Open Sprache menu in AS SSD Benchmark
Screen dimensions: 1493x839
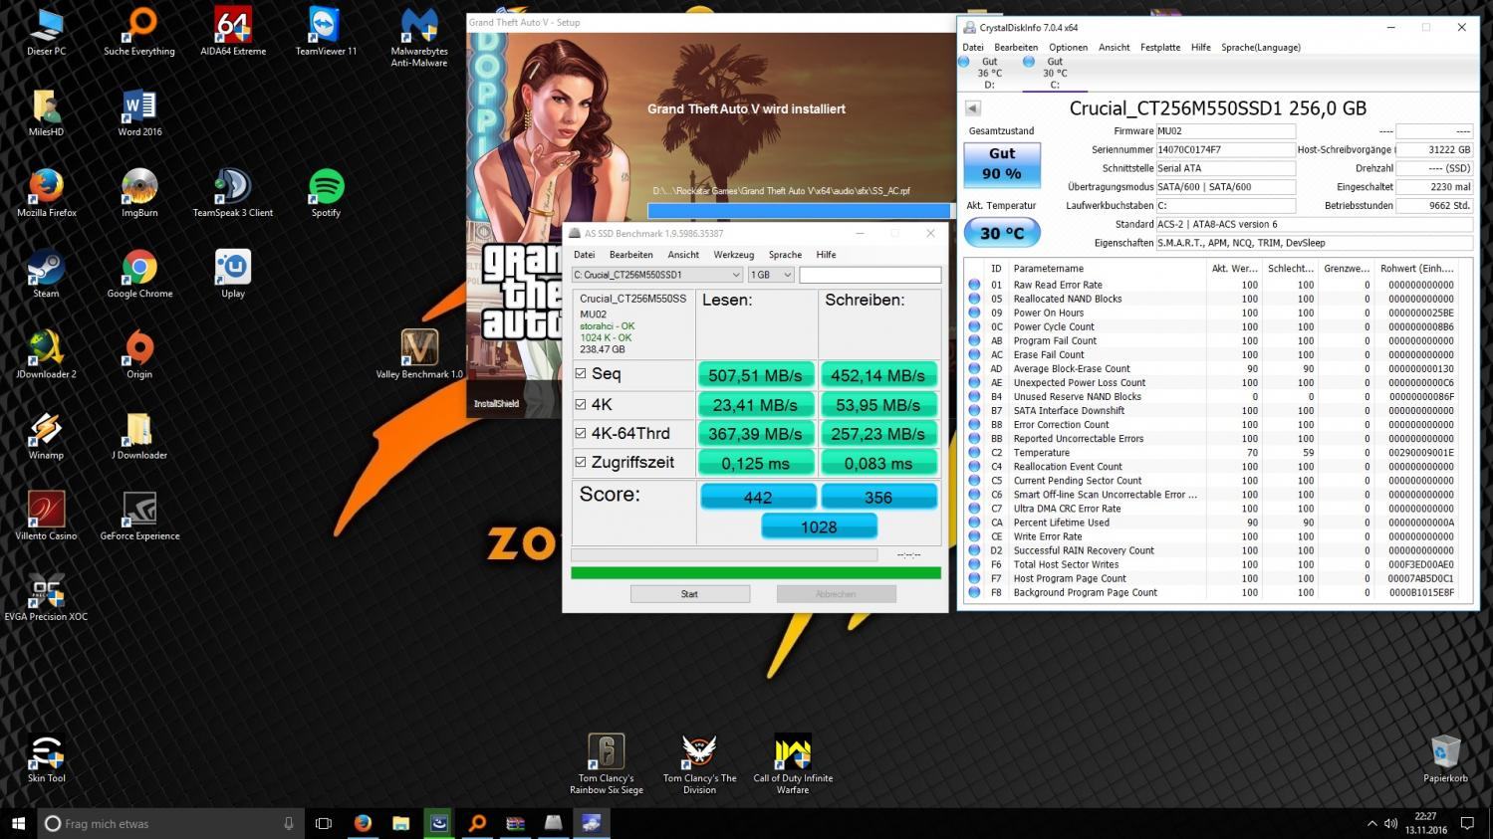pos(785,255)
